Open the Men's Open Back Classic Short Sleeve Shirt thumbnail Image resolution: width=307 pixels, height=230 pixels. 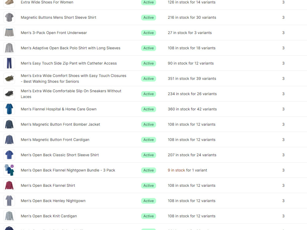9,155
